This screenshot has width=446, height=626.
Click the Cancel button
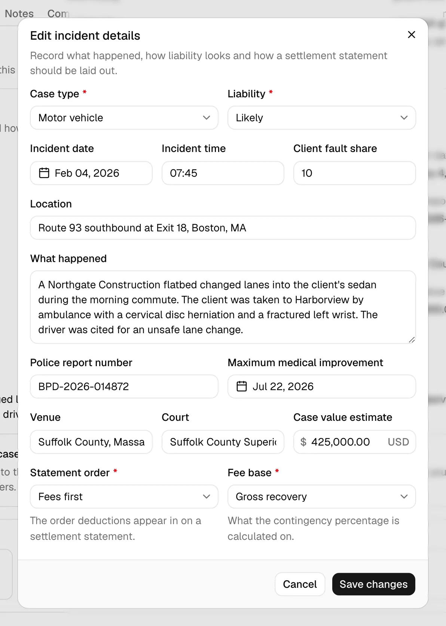(300, 584)
